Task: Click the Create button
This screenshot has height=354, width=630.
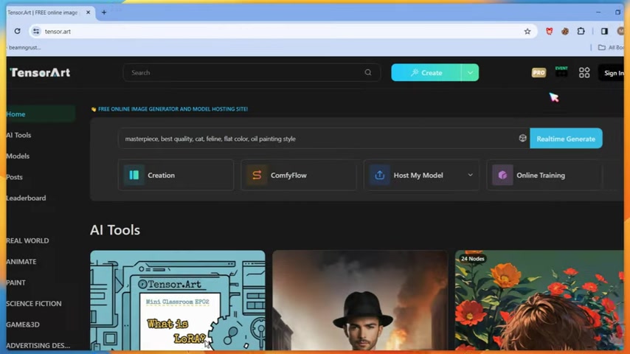Action: 426,73
